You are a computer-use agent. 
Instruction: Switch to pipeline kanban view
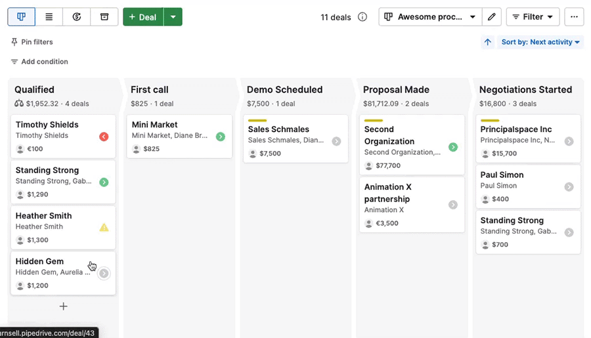pyautogui.click(x=22, y=17)
